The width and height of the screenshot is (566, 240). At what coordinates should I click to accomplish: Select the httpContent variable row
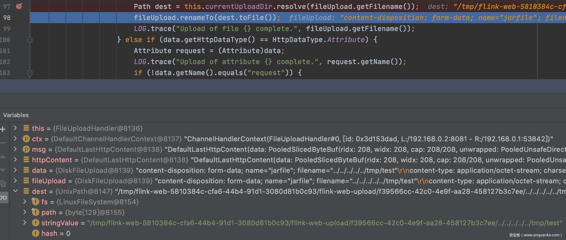pos(52,160)
